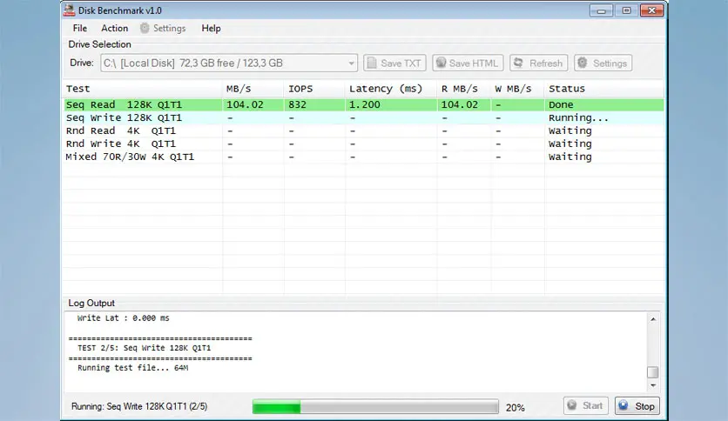The image size is (728, 421).
Task: Click the 20% progress label
Action: coord(516,407)
